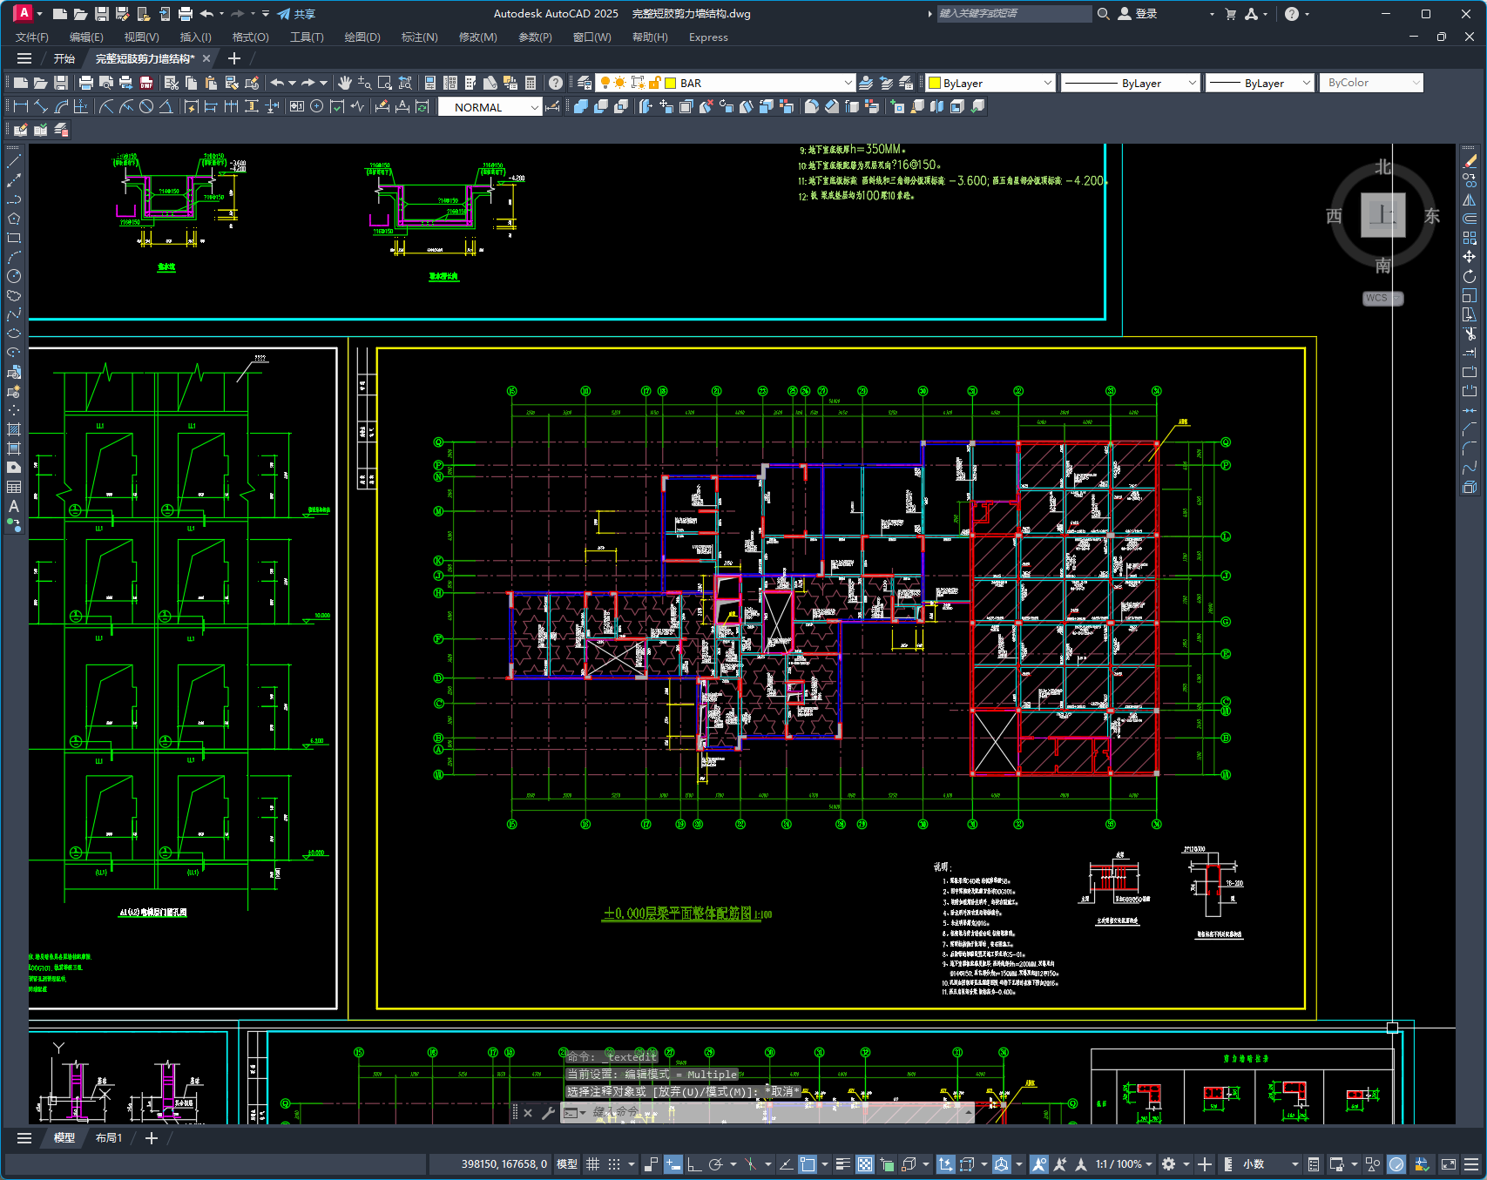
Task: Create a new drawing from the standard toolbar
Action: point(20,83)
